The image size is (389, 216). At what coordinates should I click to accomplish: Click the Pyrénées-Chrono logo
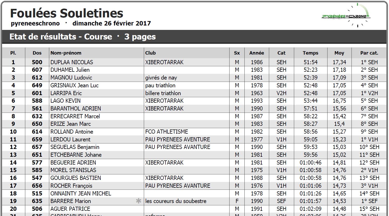(346, 16)
